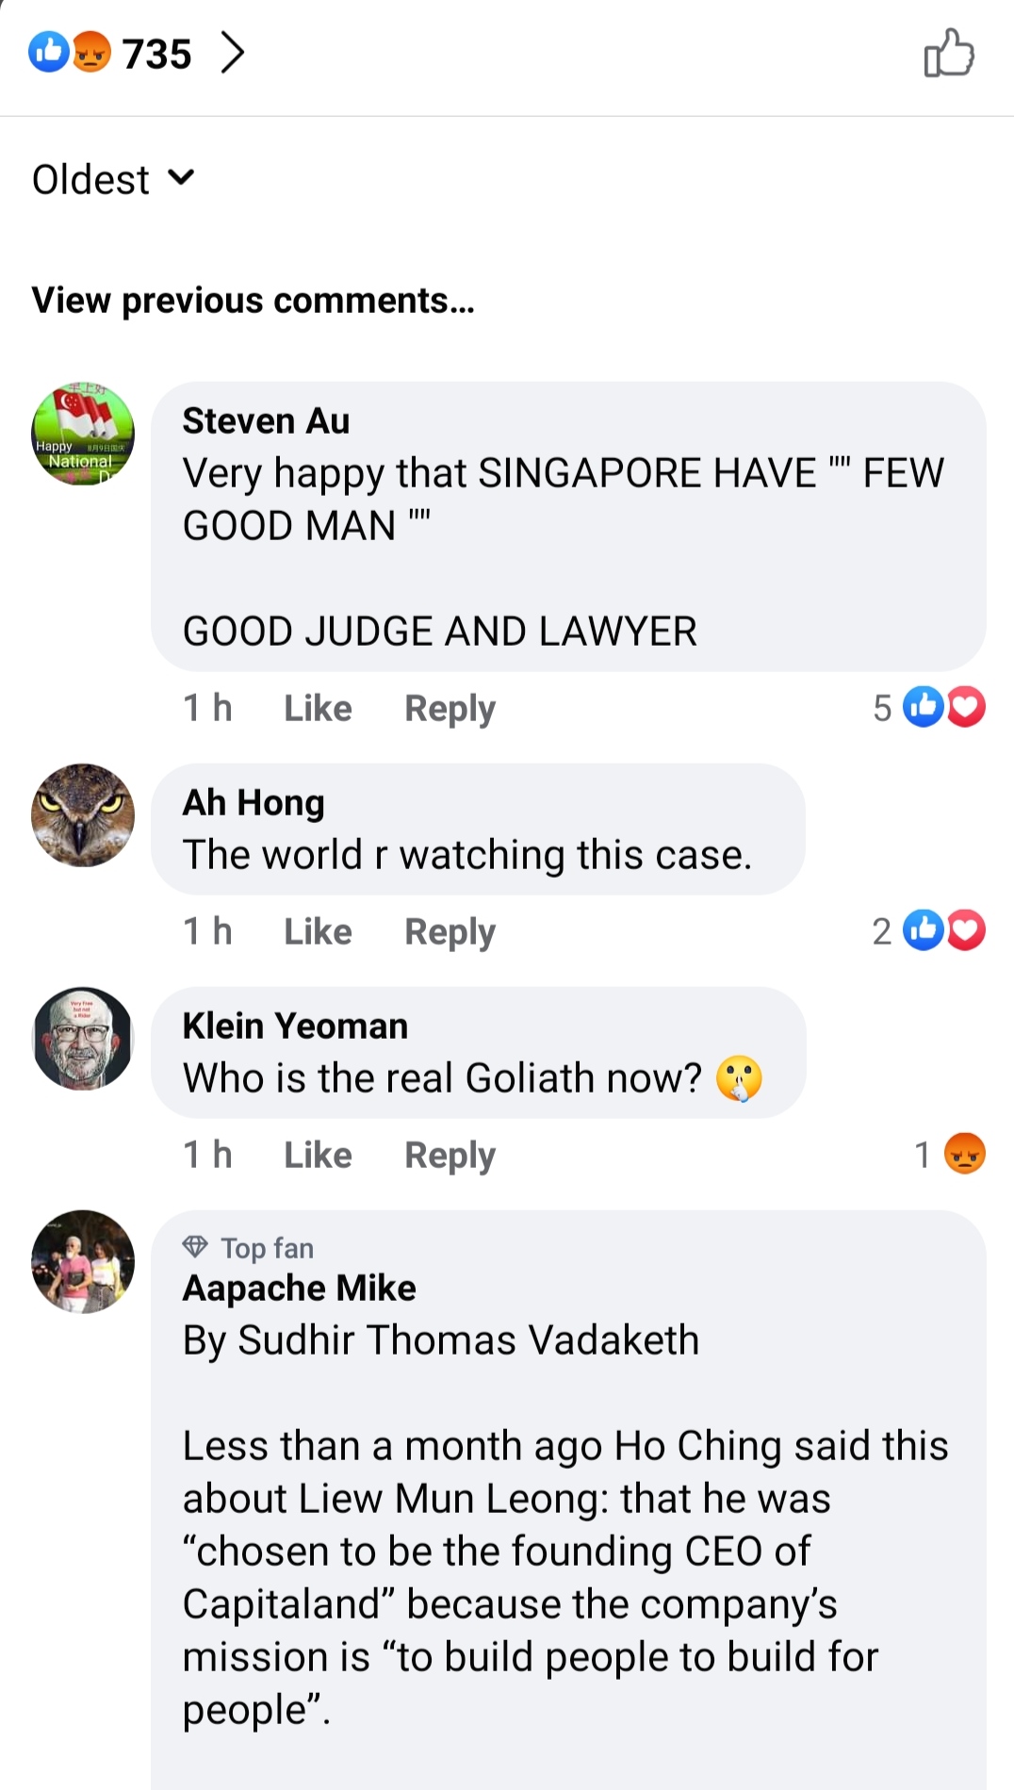Reply to Klein Yeoman's comment
This screenshot has height=1790, width=1014.
(450, 1155)
